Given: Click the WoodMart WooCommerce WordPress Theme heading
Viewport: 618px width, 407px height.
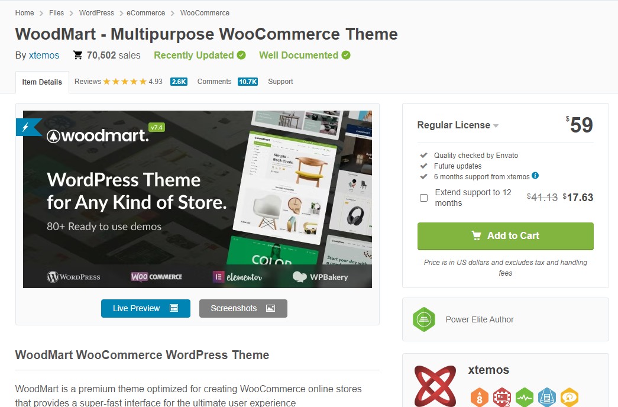Looking at the screenshot, I should coord(143,355).
